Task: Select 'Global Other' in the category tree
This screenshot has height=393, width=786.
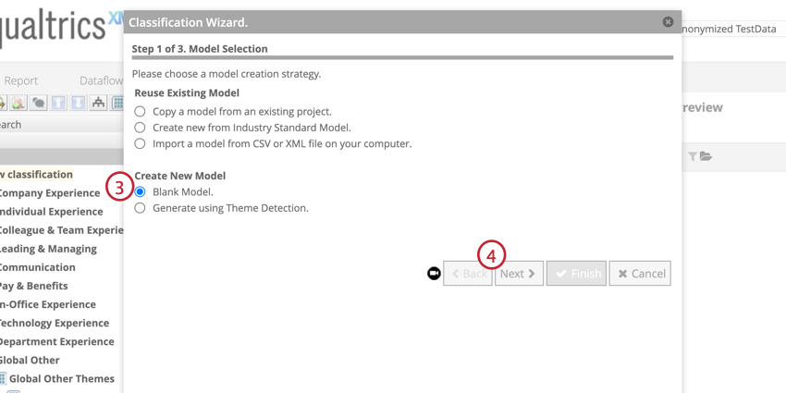Action: point(30,360)
